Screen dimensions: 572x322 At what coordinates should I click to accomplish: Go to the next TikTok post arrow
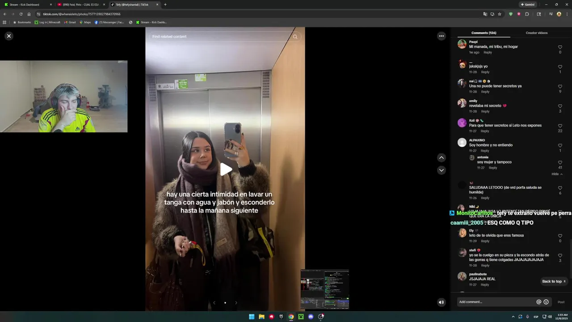[441, 170]
